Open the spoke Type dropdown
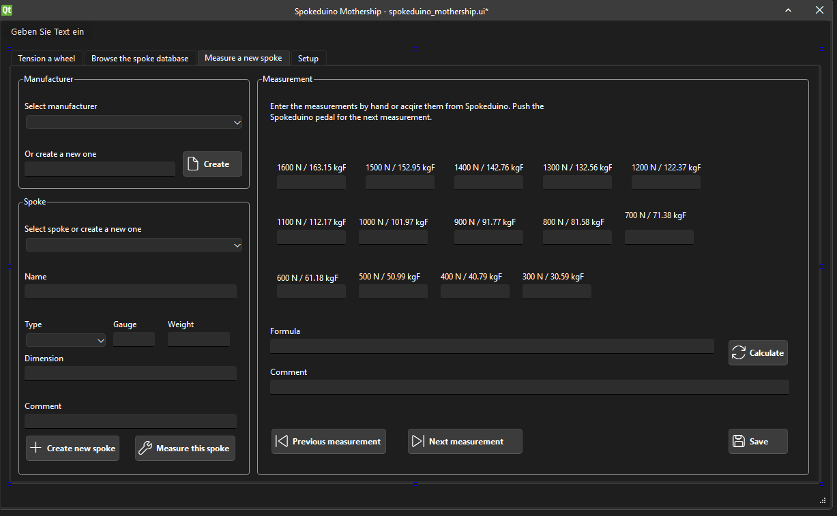This screenshot has height=516, width=837. (x=65, y=340)
